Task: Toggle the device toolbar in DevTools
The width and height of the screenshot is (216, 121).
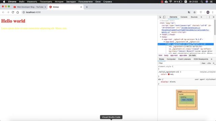Action: tap(164, 17)
